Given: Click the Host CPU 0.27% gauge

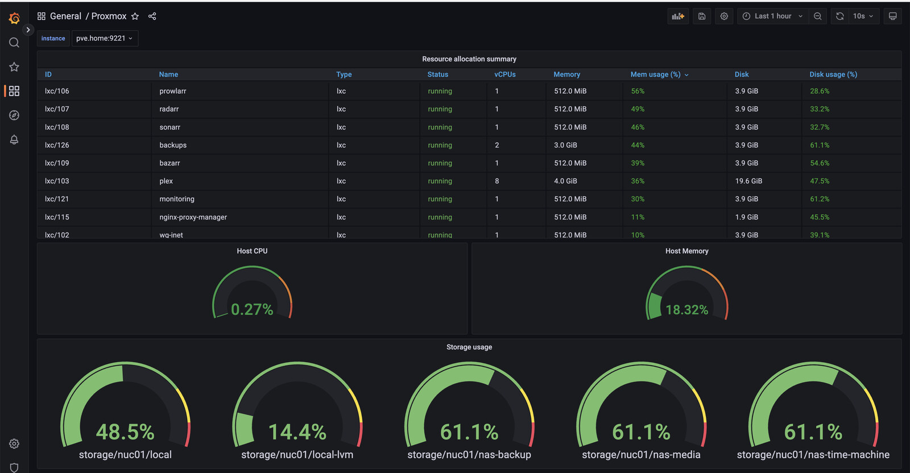Looking at the screenshot, I should (252, 293).
